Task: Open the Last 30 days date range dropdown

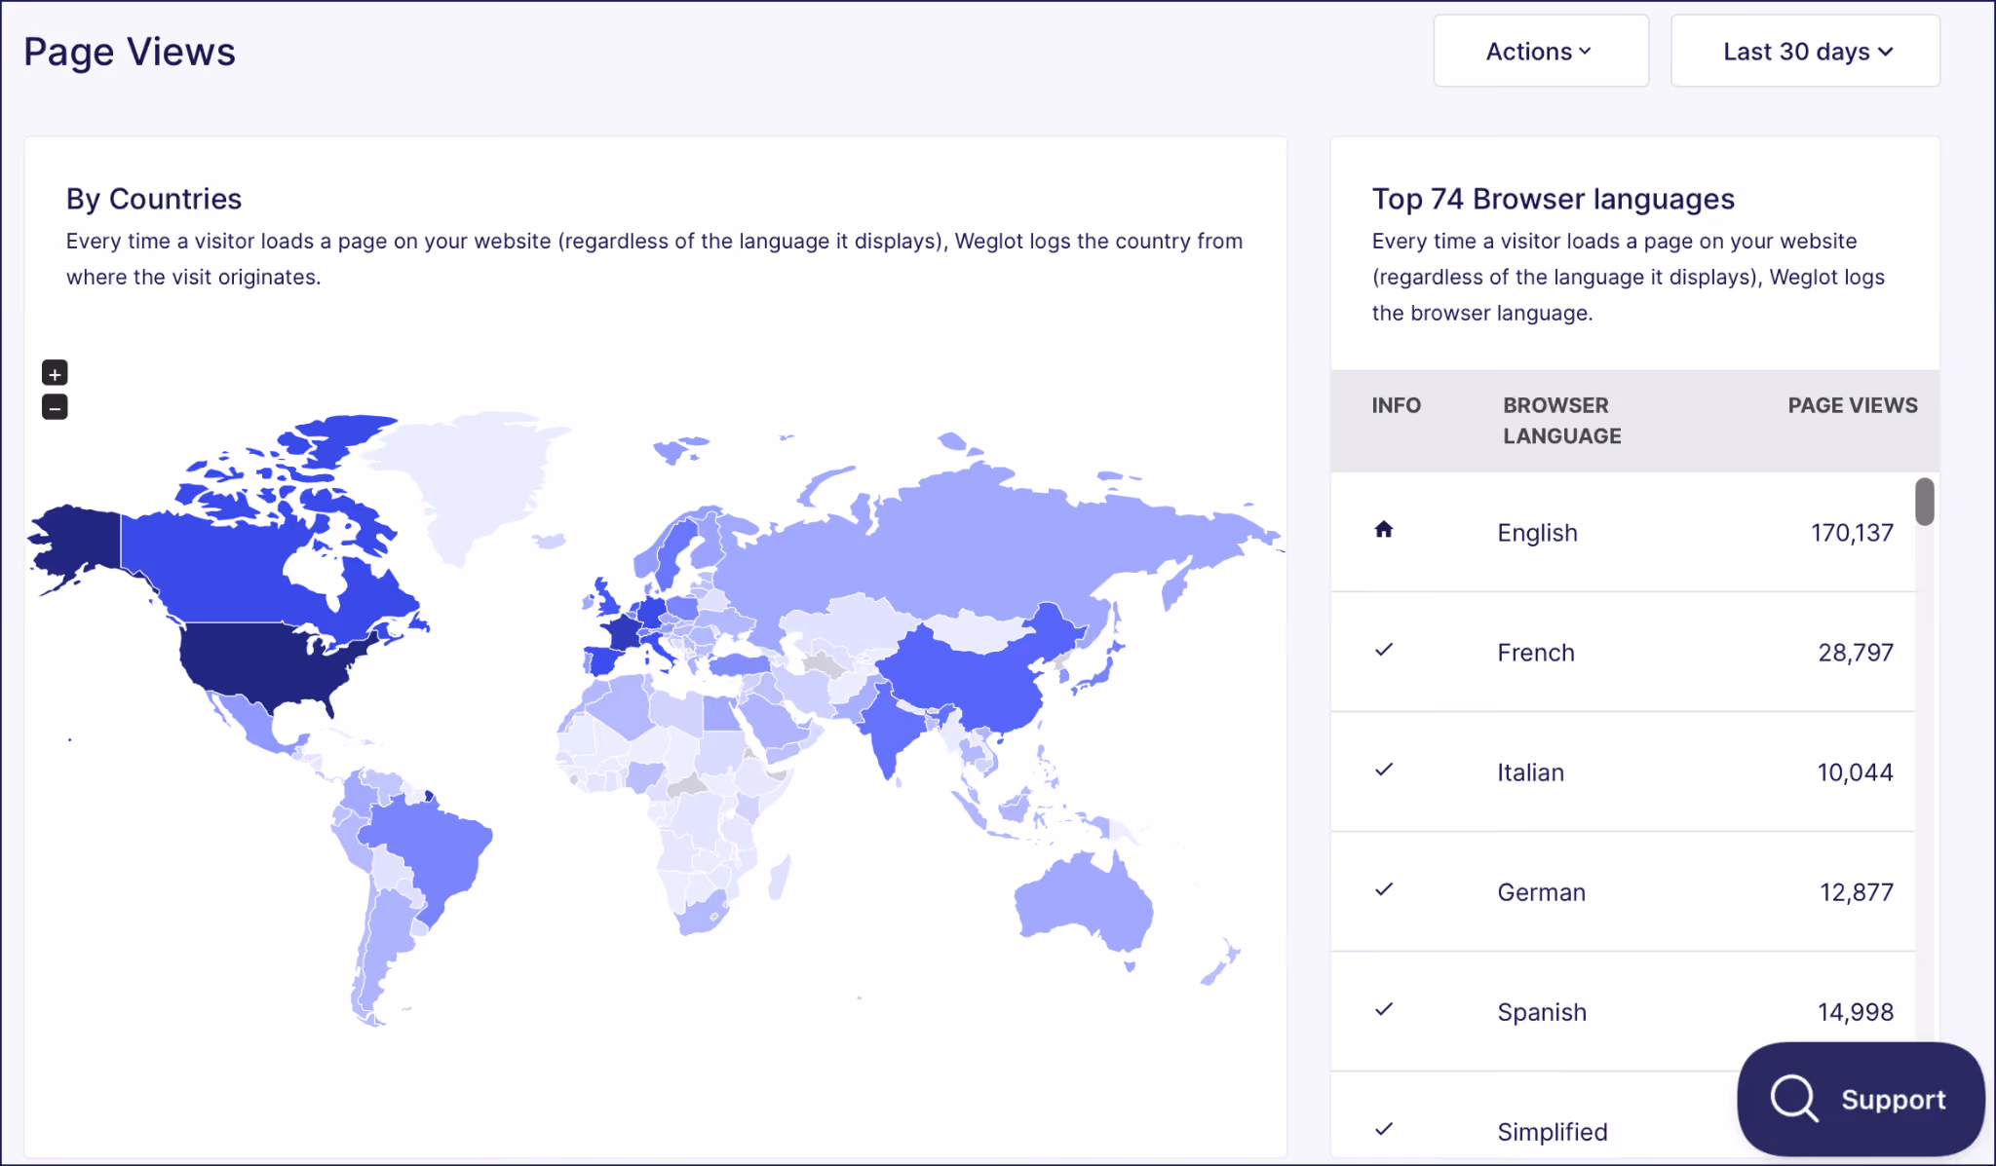Action: coord(1805,51)
